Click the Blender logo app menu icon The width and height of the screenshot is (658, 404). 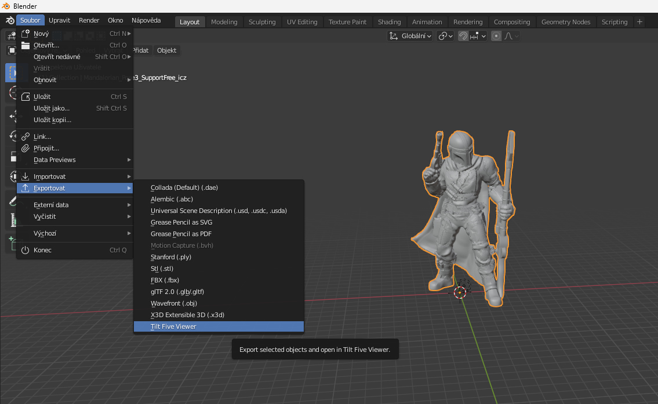10,20
